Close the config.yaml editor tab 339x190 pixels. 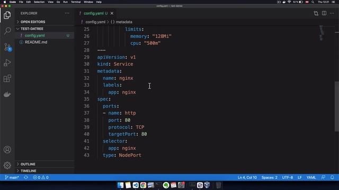[x=112, y=13]
